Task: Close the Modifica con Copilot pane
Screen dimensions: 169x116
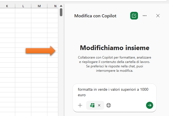Action: click(158, 16)
